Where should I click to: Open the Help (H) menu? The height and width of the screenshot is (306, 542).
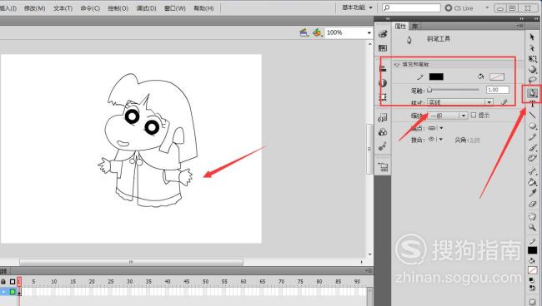203,8
